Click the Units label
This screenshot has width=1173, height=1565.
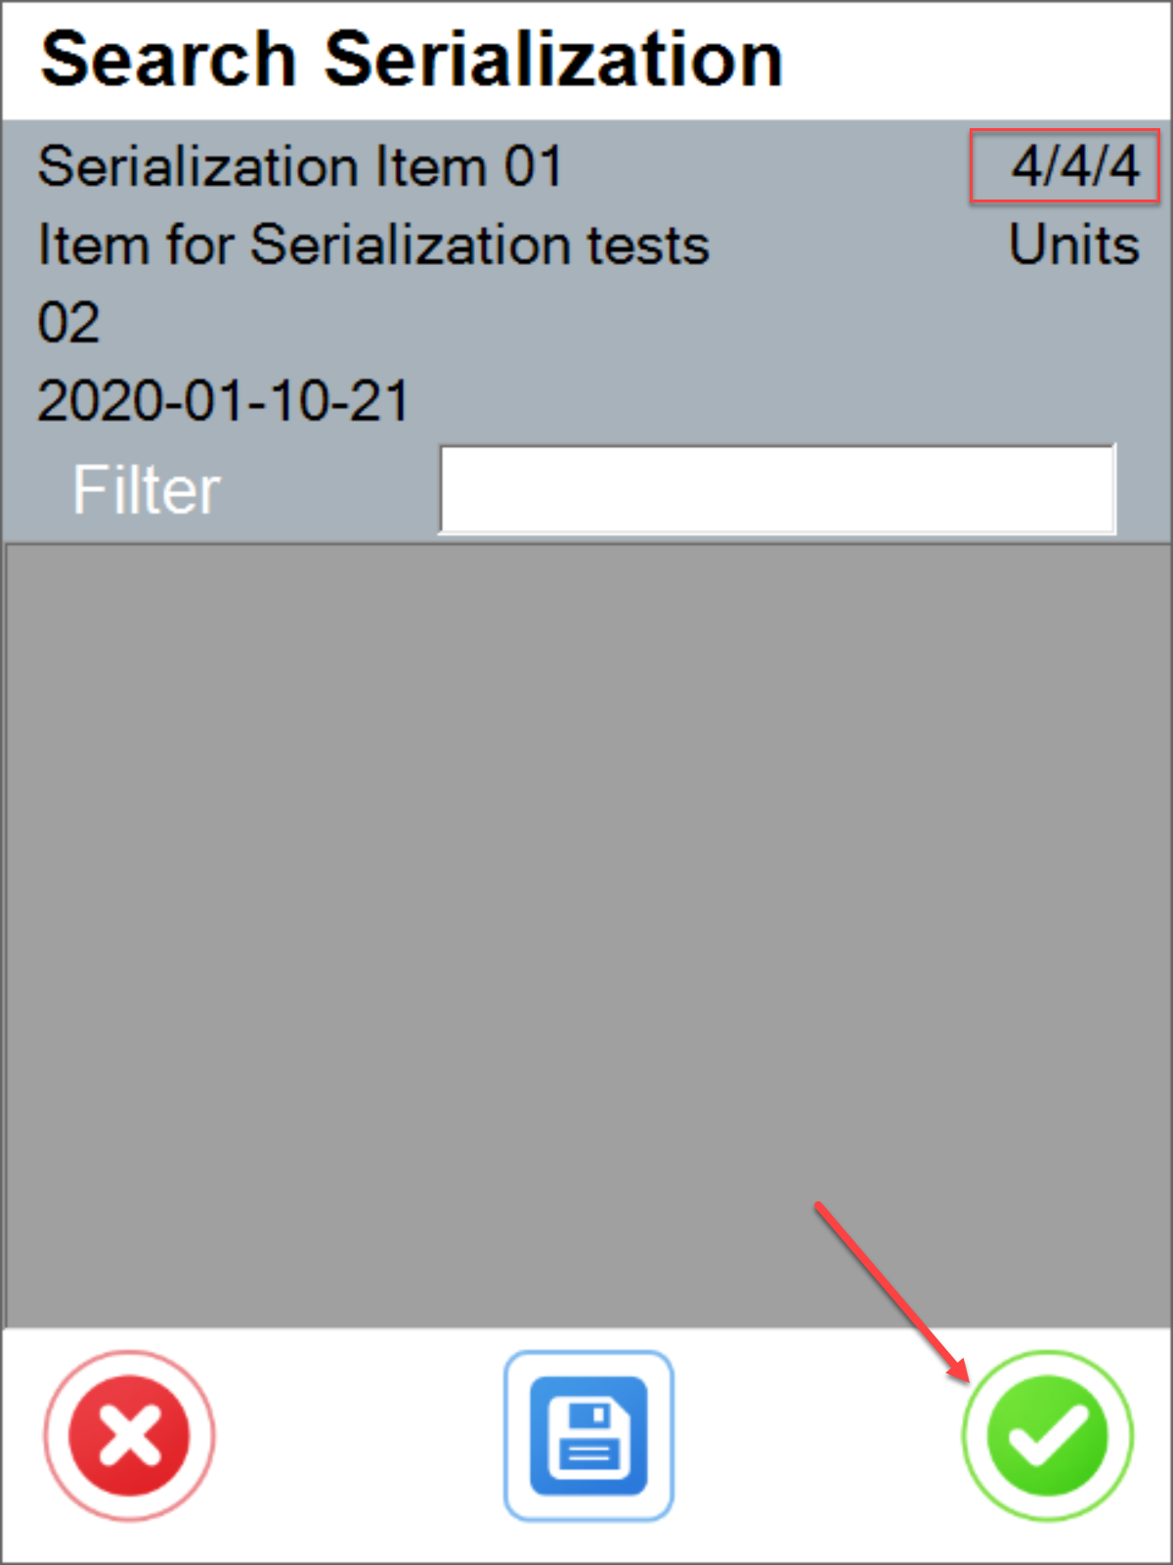pos(1073,245)
